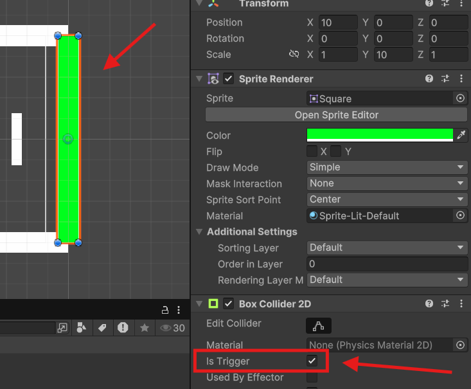Collapse the Sprite Renderer component foldout

(199, 78)
